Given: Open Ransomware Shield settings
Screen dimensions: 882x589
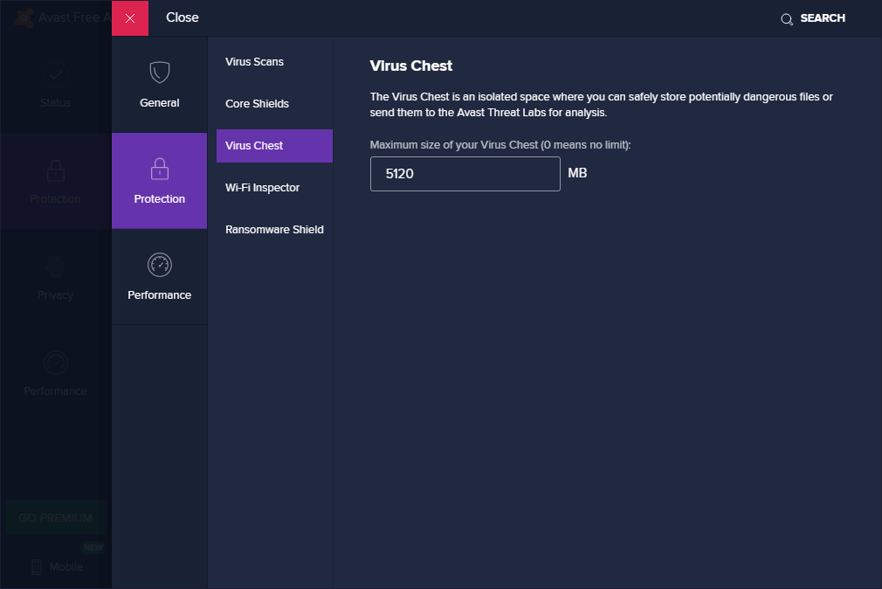Looking at the screenshot, I should point(274,230).
